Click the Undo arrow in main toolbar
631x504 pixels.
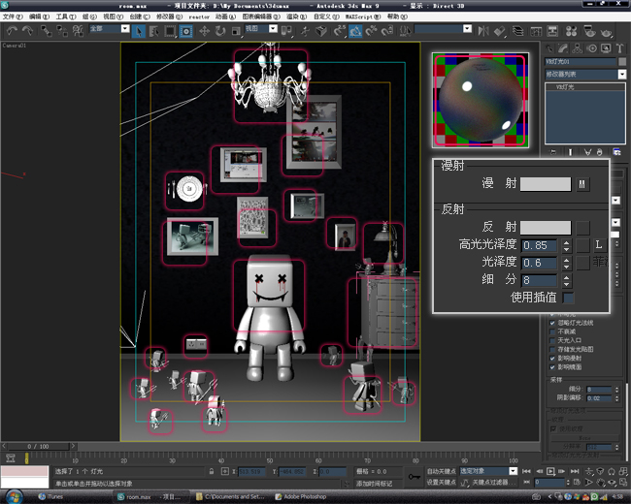pyautogui.click(x=12, y=31)
